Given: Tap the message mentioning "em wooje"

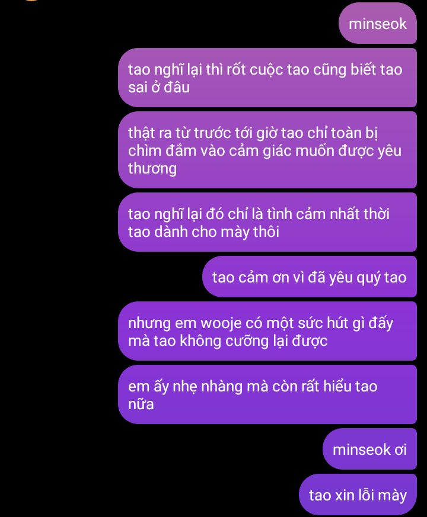Looking at the screenshot, I should click(267, 331).
